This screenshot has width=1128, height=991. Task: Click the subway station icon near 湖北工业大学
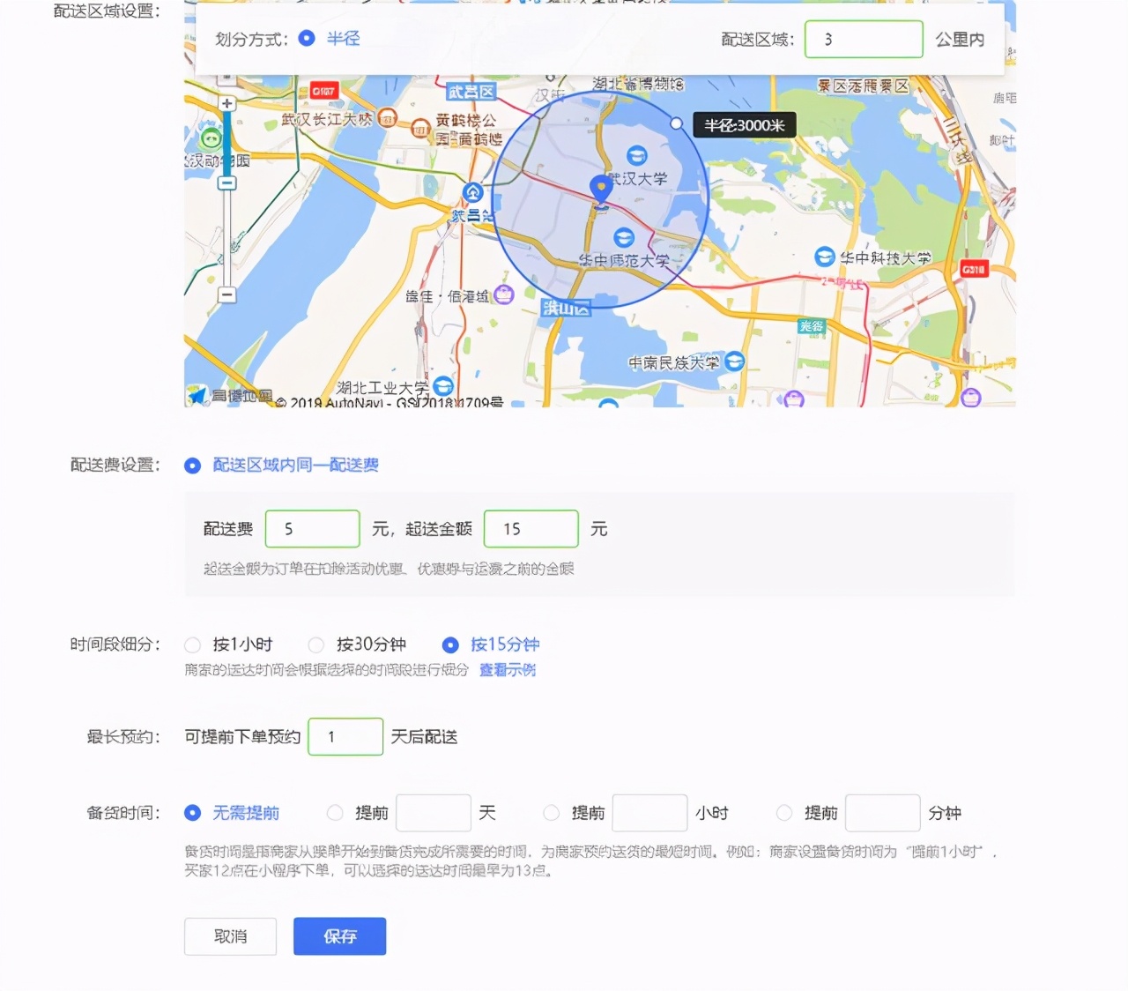pos(442,388)
